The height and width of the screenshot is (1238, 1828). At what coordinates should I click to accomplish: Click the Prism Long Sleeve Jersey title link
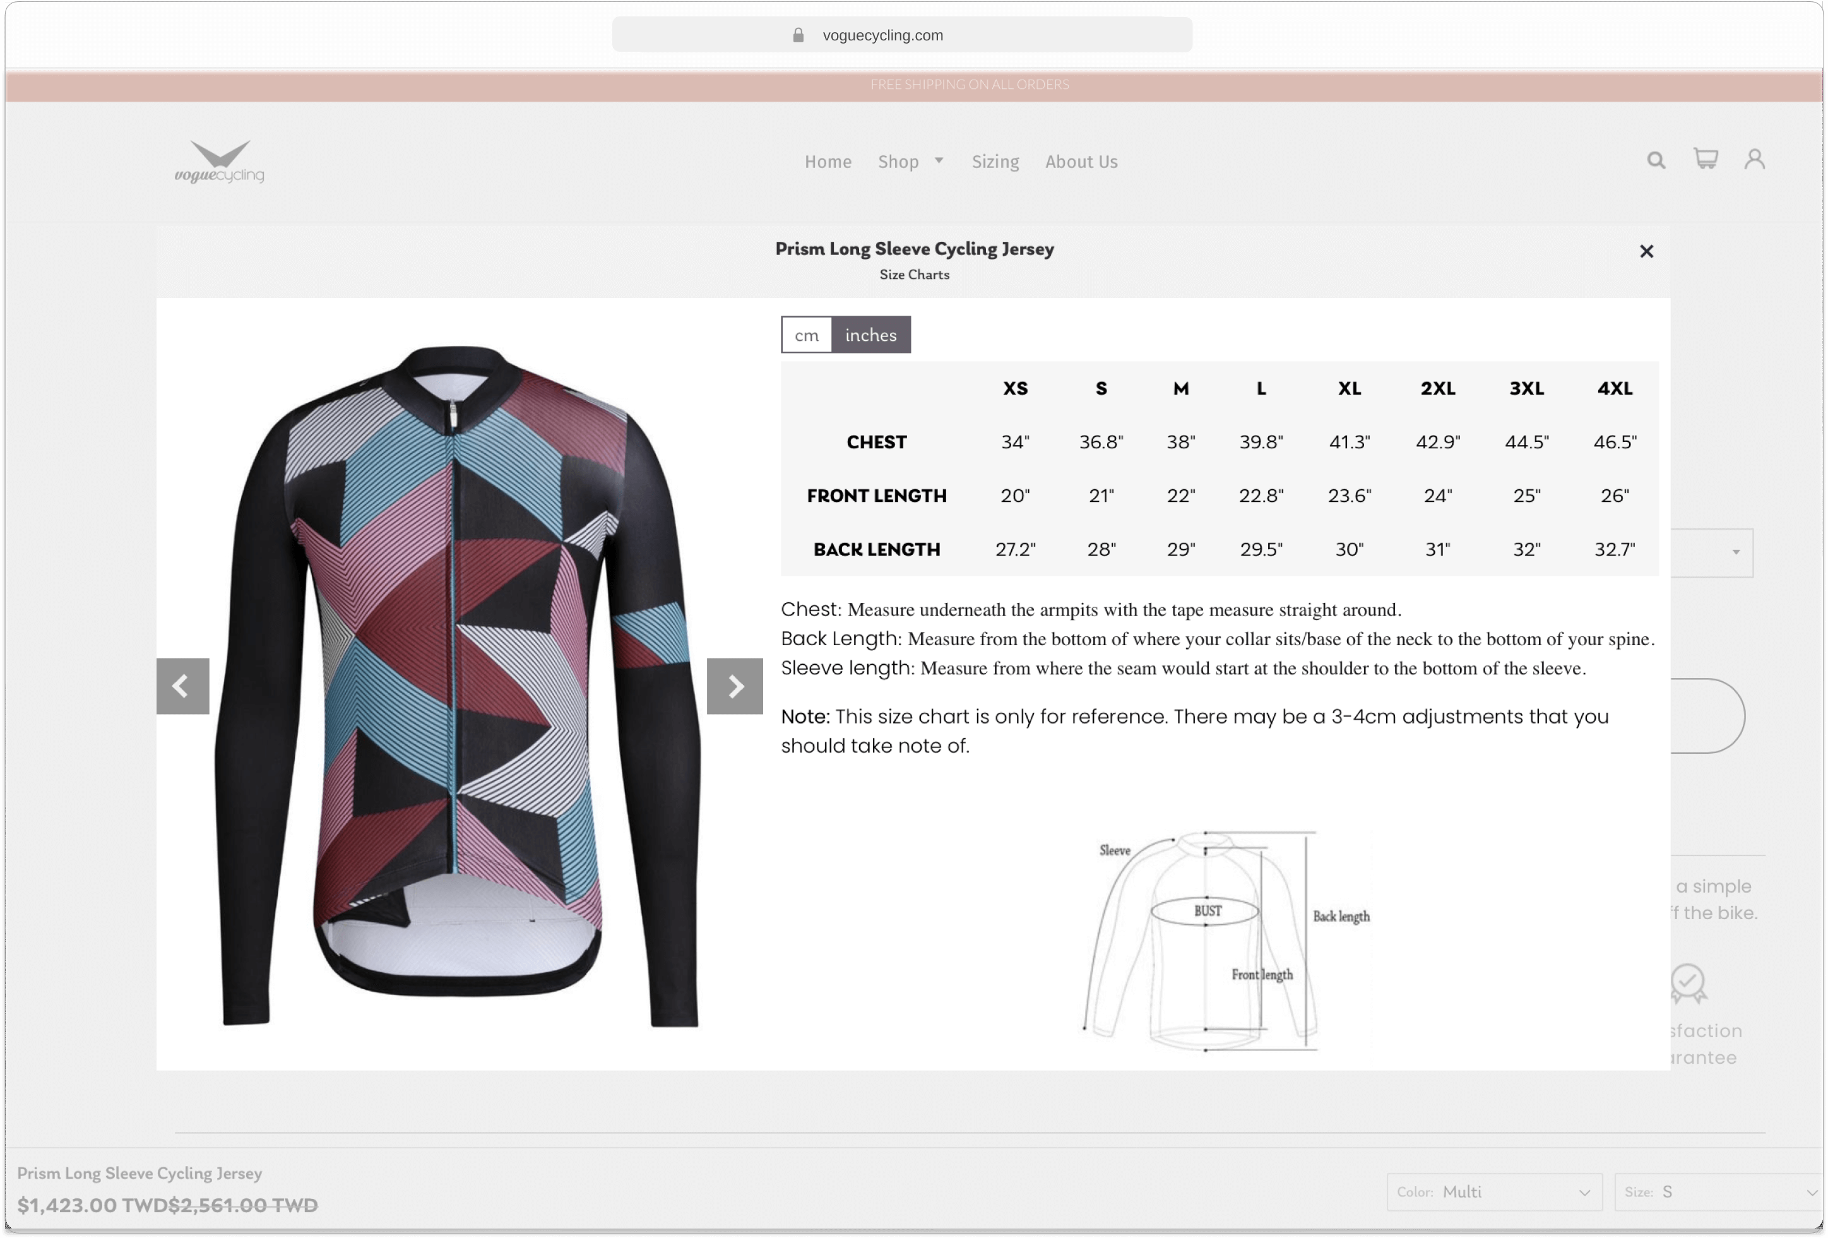pos(139,1173)
